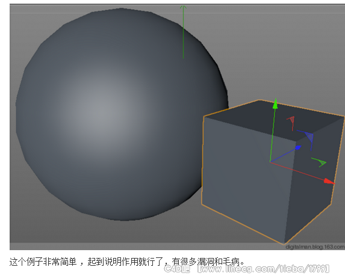Image resolution: width=345 pixels, height=279 pixels.
Task: Click the red X-axis arrow on the cube
Action: pos(329,181)
